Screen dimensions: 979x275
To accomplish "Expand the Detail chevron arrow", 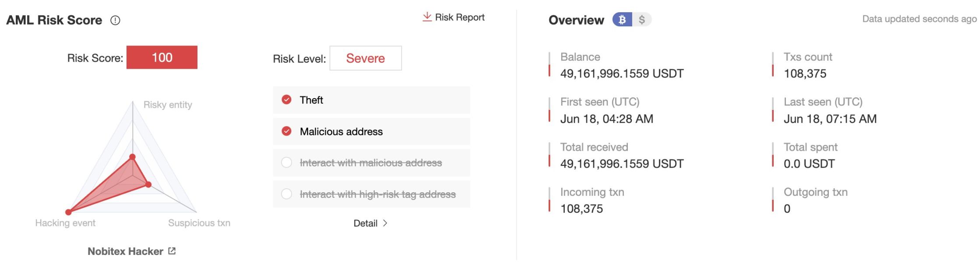I will 385,223.
